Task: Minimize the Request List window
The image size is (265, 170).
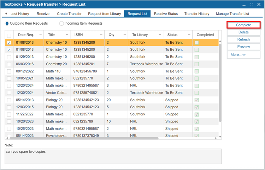Action: (244, 5)
